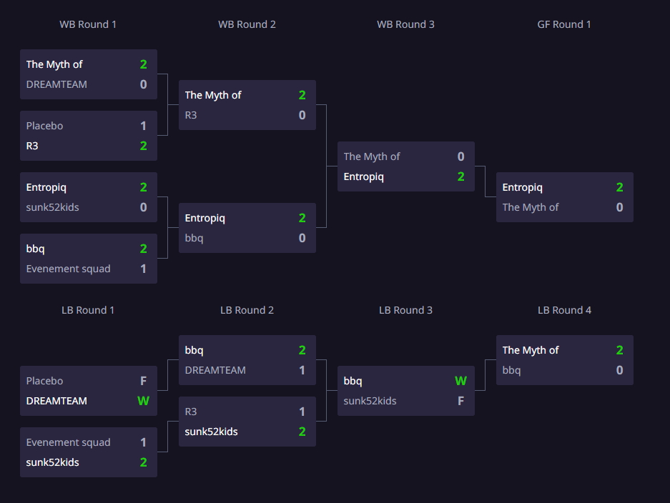This screenshot has height=503, width=670.
Task: Open Evenement squad vs sunk52kids LB Round 1 match
Action: 88,452
